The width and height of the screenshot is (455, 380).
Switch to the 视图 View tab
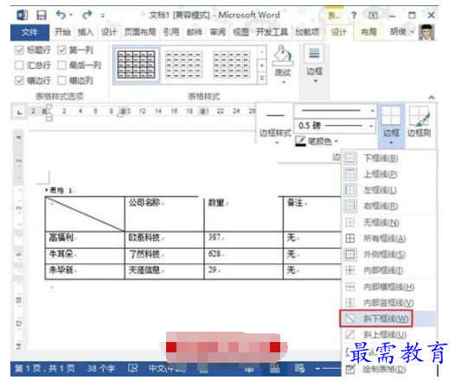coord(240,32)
